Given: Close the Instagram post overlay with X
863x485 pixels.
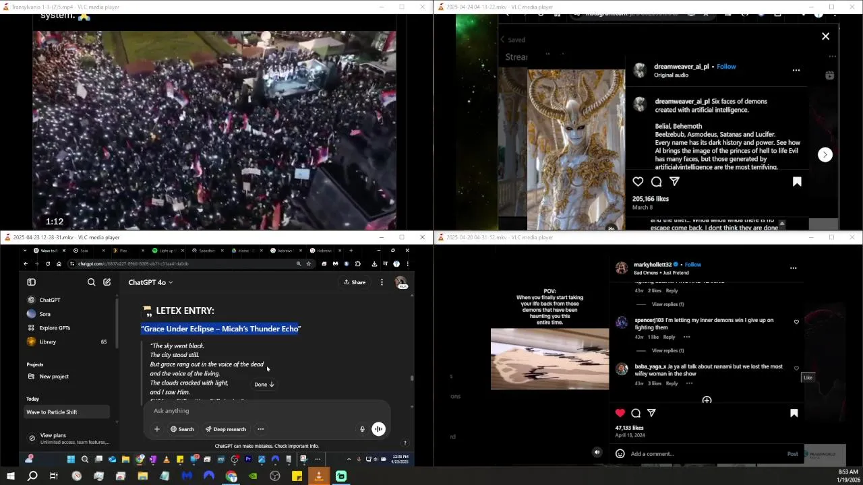Looking at the screenshot, I should pyautogui.click(x=825, y=36).
